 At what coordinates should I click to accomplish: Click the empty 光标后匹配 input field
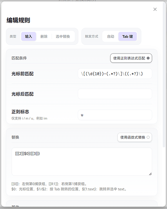pos(115,94)
